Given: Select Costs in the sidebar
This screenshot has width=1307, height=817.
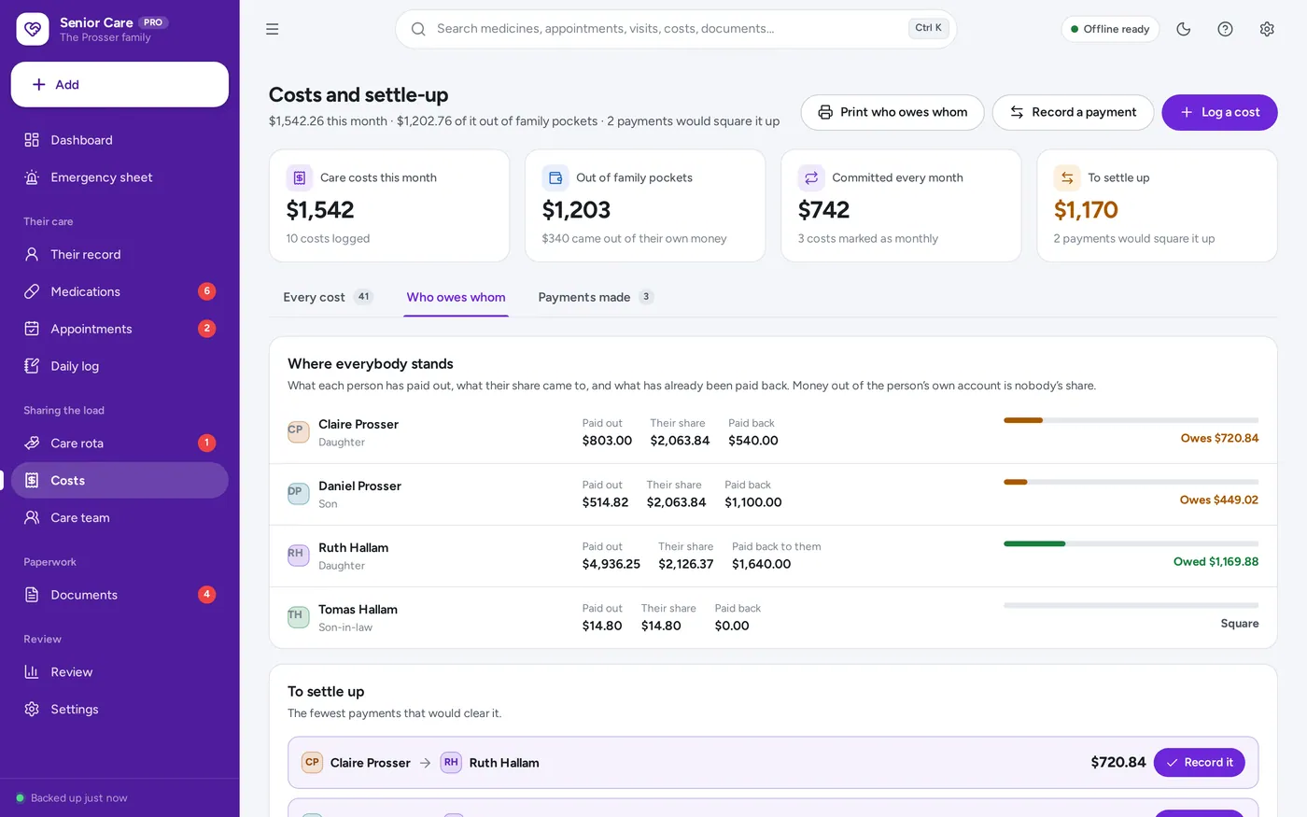Looking at the screenshot, I should [119, 480].
